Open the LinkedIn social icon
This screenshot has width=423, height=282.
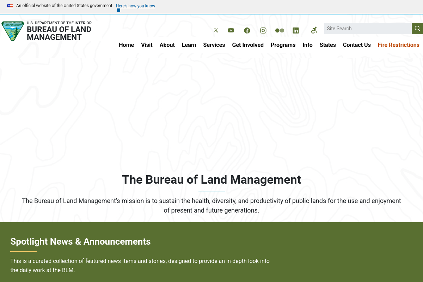coord(296,30)
